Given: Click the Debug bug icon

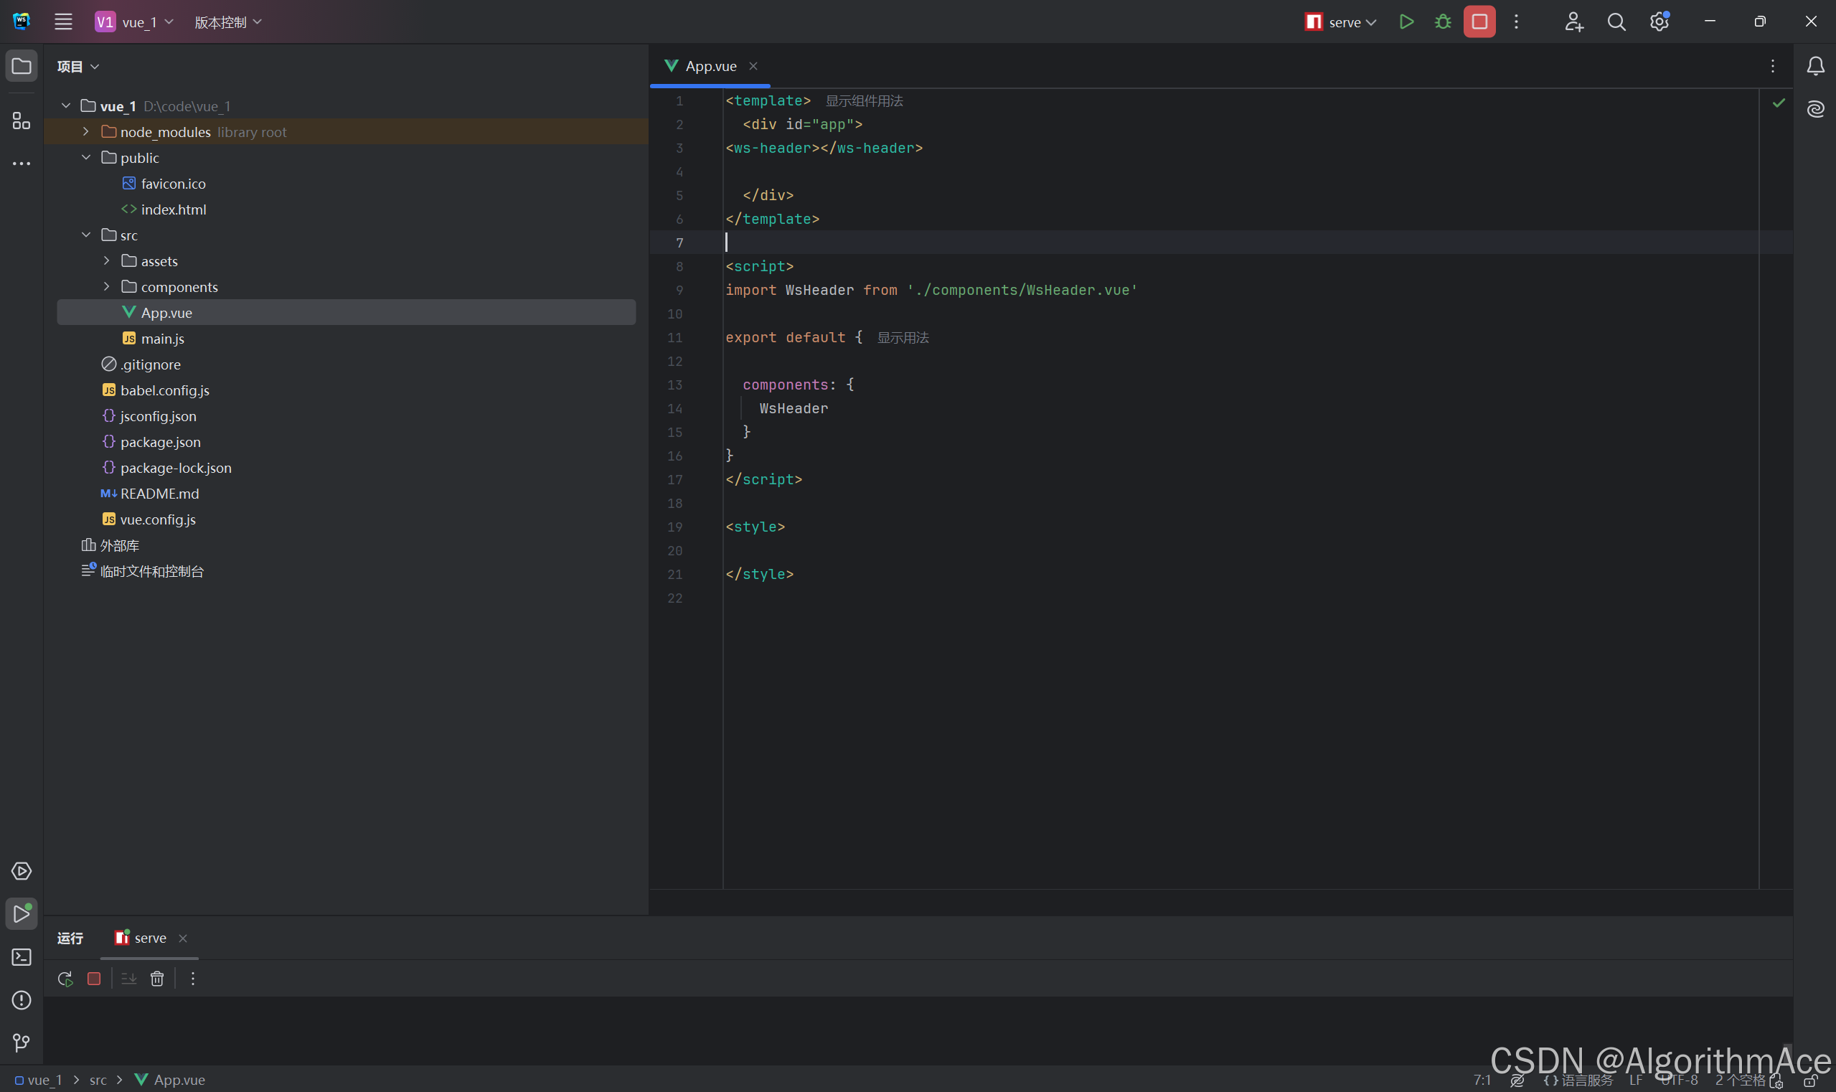Looking at the screenshot, I should pos(1442,22).
